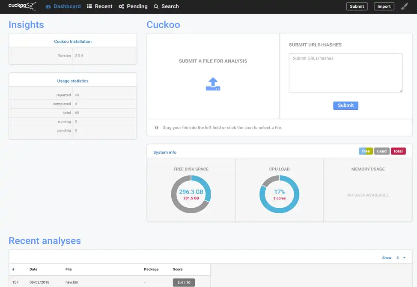Click the free disk space donut chart
417x287 pixels.
(191, 194)
